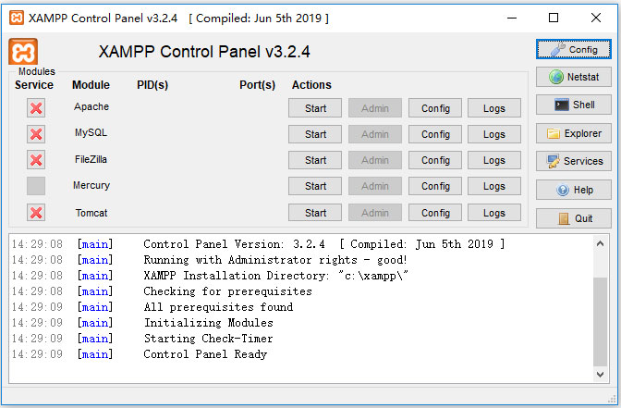Toggle the MySQL service install checkbox
Screen dimensions: 621x408
pos(36,134)
